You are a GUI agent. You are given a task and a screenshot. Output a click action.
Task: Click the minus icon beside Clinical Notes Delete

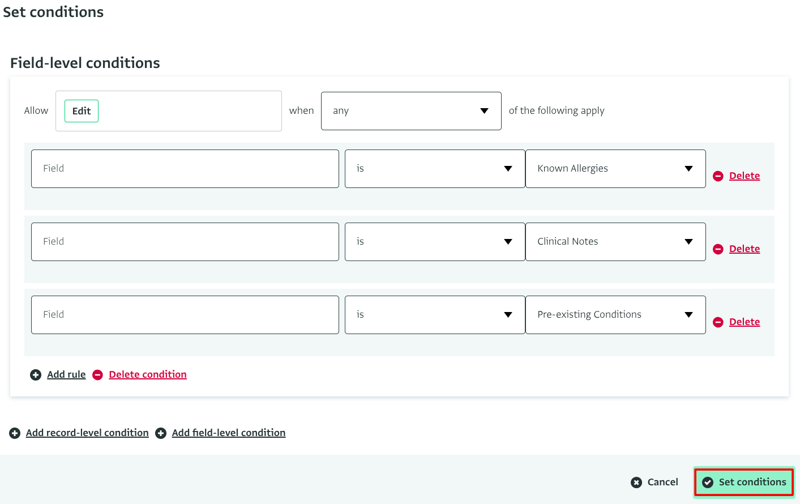click(x=718, y=249)
